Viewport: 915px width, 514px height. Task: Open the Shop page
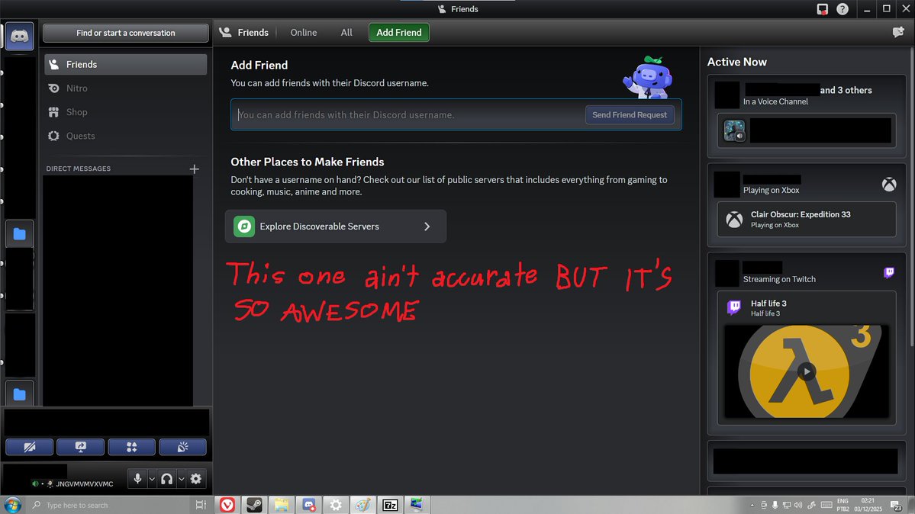[125, 112]
